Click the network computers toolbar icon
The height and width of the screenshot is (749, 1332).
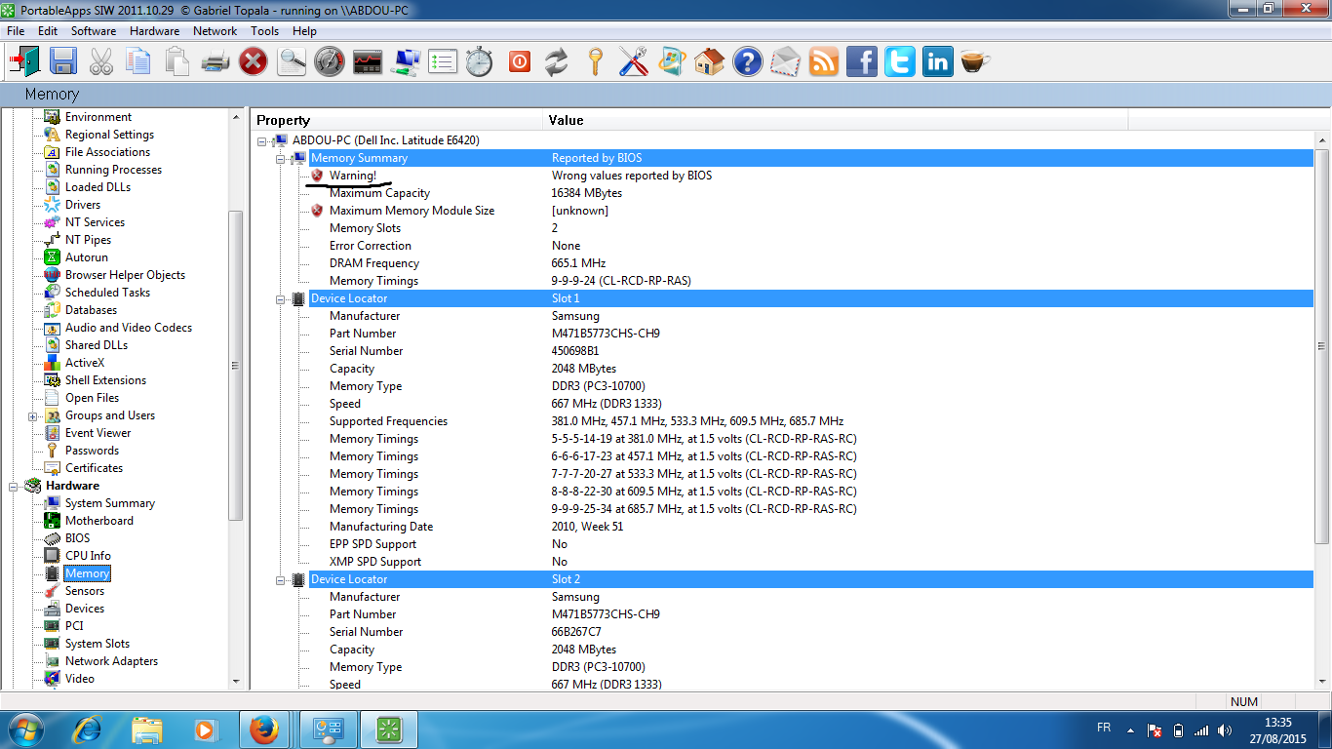(406, 62)
